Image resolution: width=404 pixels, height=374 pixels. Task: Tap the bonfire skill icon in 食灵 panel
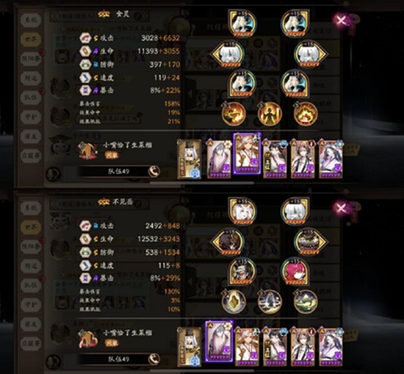coord(306,114)
